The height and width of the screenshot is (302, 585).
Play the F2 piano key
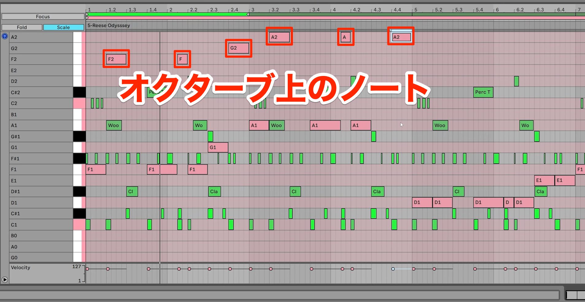click(77, 59)
